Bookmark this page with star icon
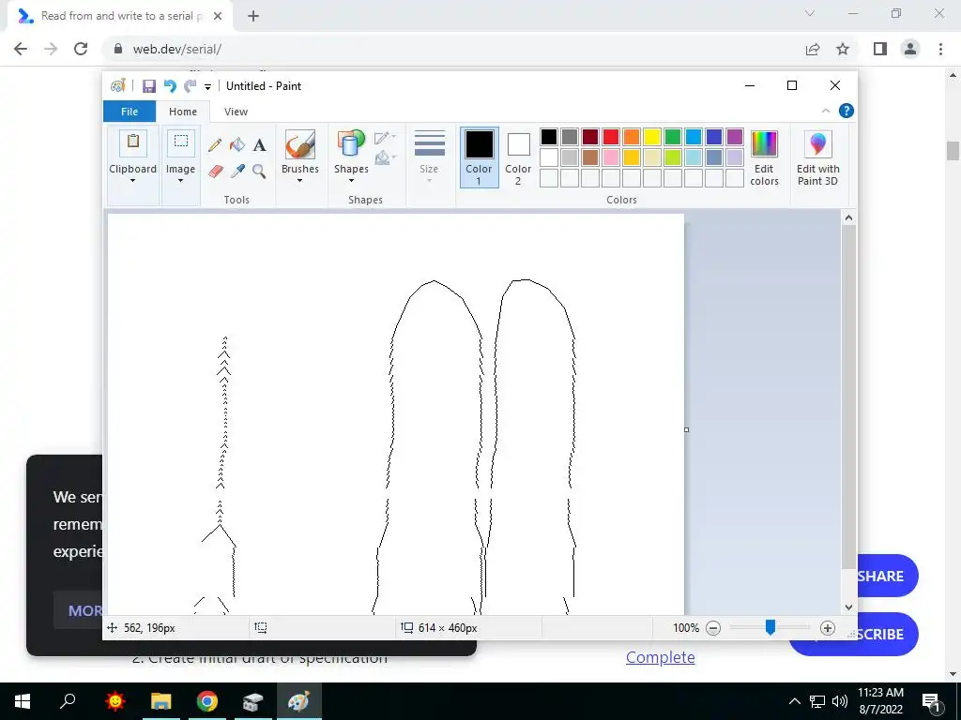 843,49
